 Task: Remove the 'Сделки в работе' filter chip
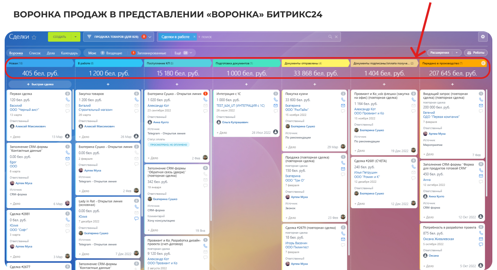point(194,37)
